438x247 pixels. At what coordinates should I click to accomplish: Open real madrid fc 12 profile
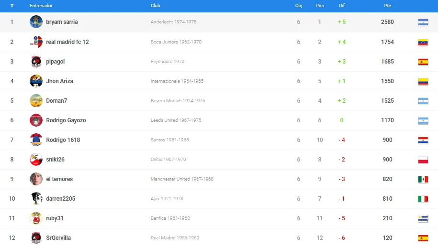coord(67,42)
